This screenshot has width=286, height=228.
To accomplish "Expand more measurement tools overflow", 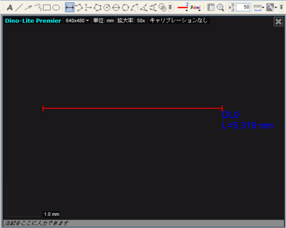I will point(170,7).
